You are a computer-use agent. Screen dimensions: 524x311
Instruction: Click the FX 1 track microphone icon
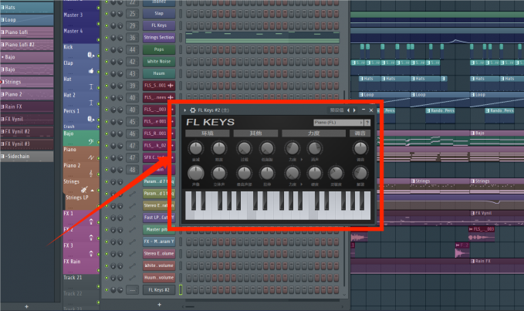point(91,221)
